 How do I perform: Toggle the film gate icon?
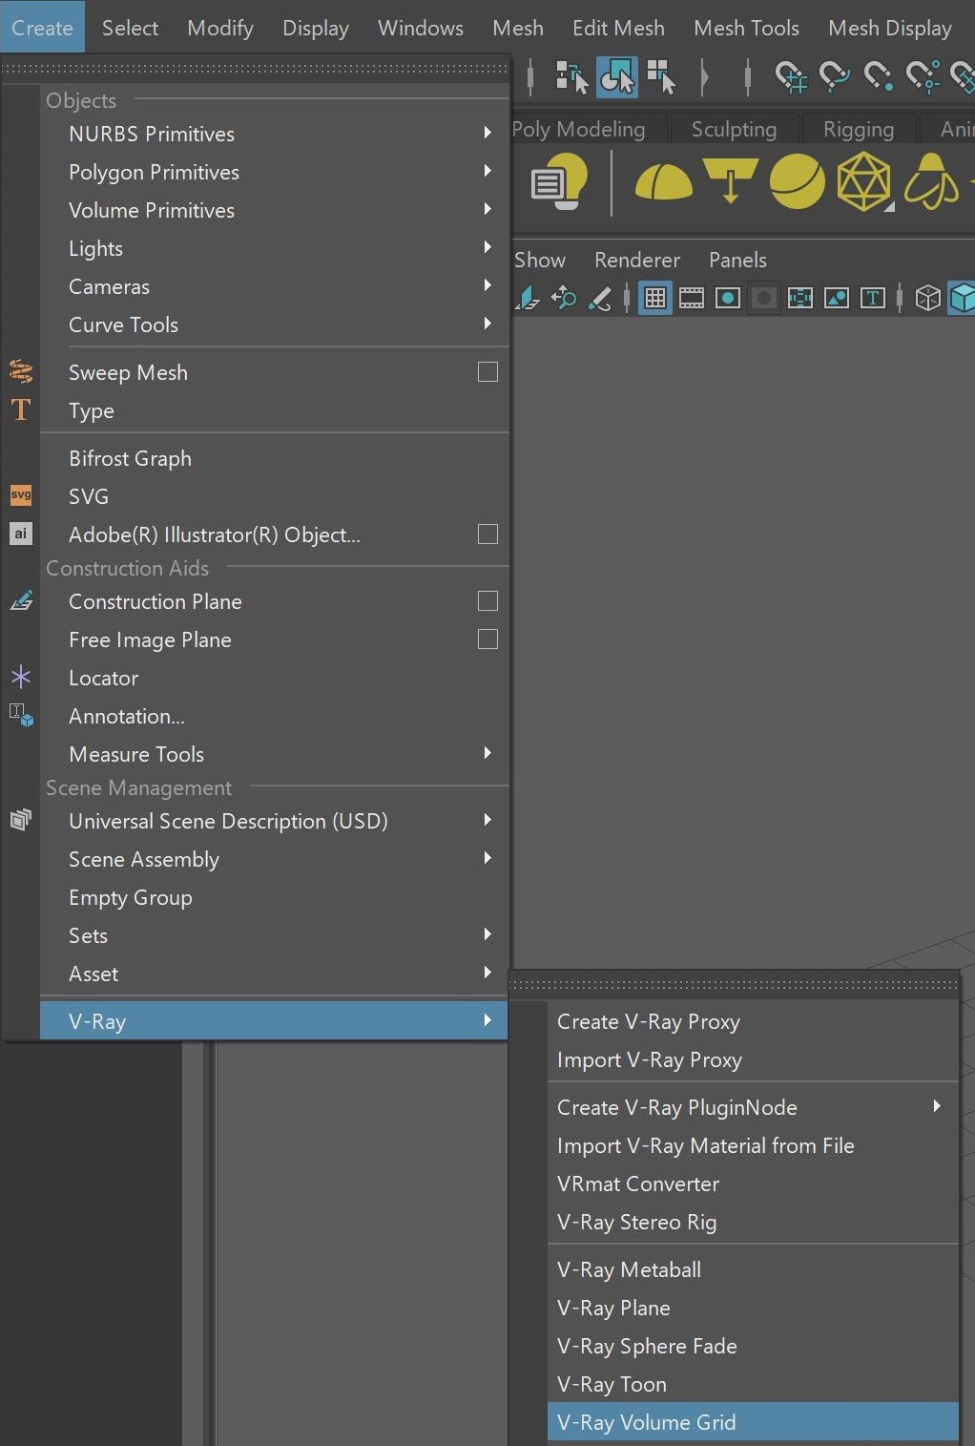[x=692, y=299]
